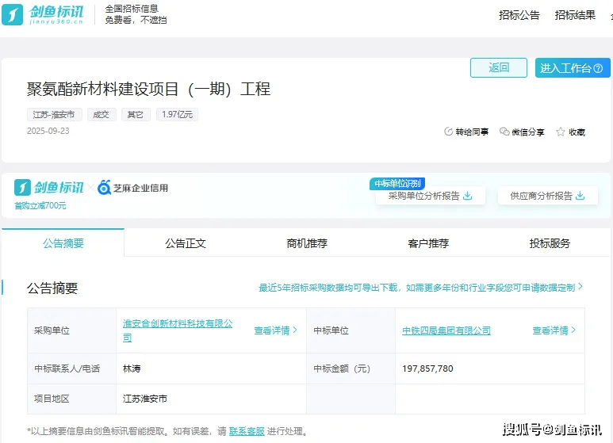Click download icon for 供应商分析报告
Viewport: 613px width, 443px height.
580,196
